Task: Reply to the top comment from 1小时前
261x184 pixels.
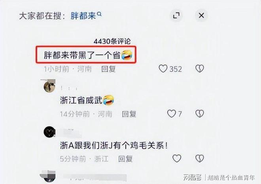Action: [x=108, y=69]
